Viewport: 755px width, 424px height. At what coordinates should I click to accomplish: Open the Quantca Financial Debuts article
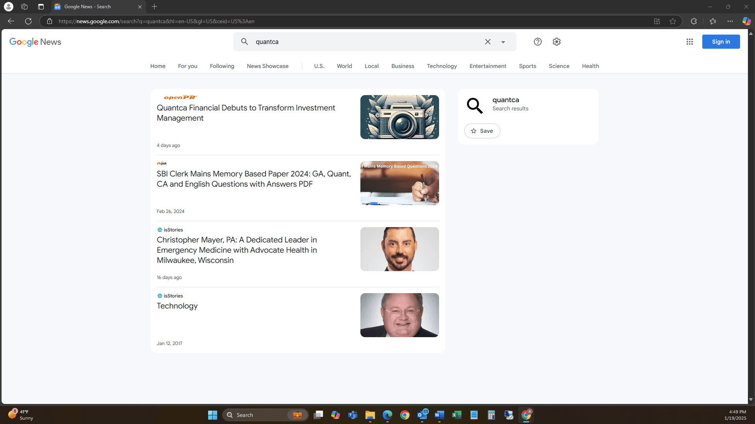pyautogui.click(x=246, y=113)
